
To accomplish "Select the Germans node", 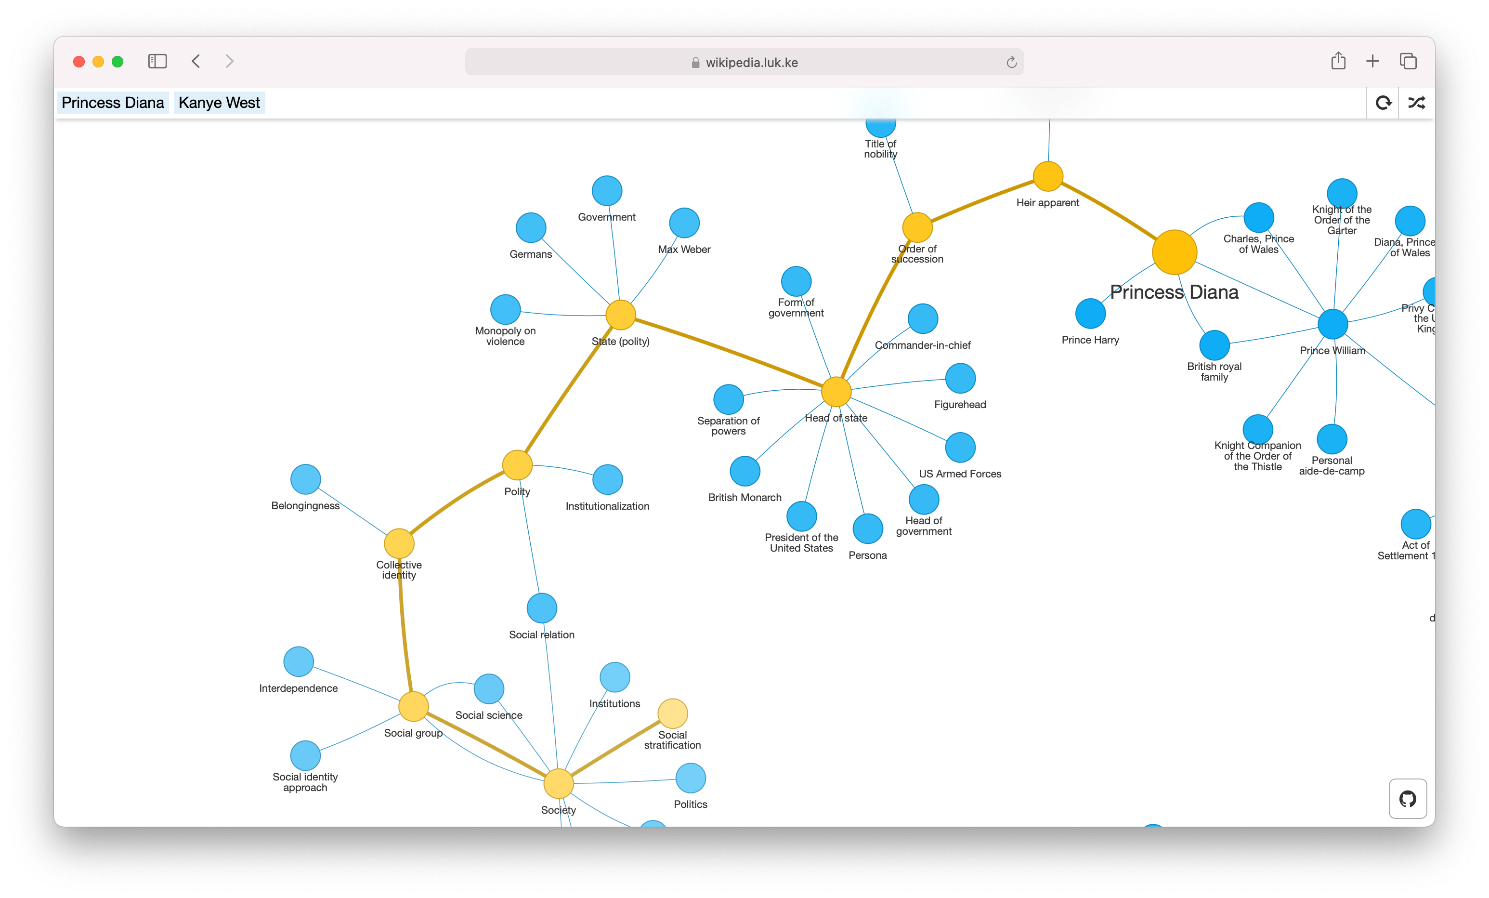I will (x=531, y=228).
